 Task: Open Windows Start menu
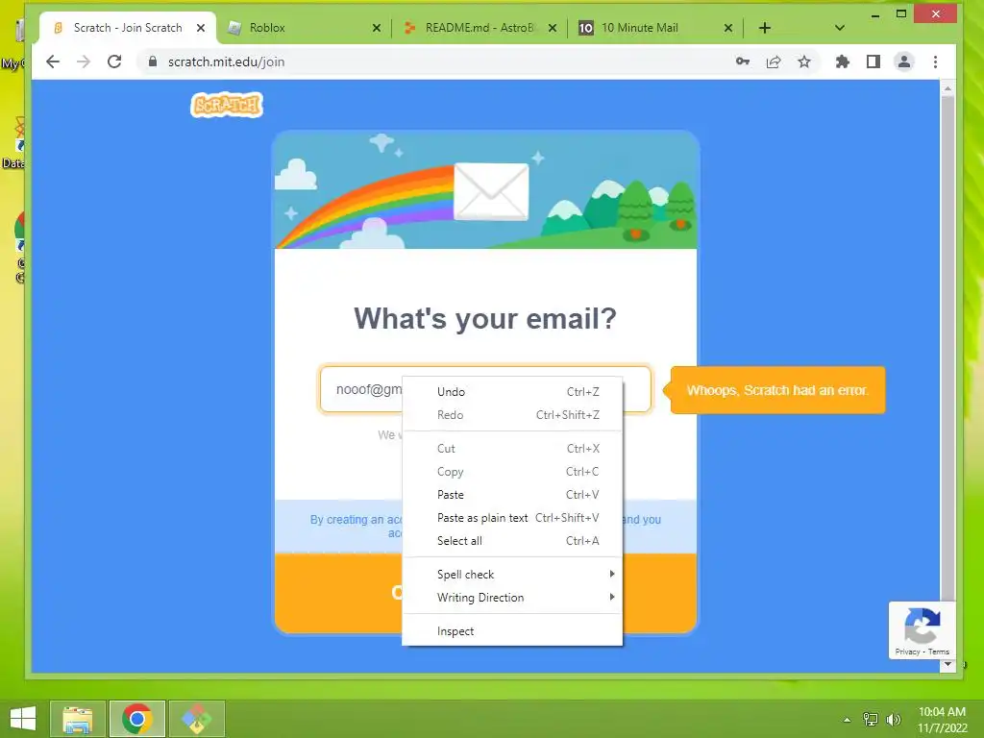23,719
